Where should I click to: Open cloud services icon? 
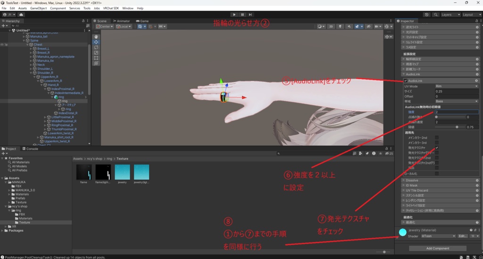(x=21, y=15)
